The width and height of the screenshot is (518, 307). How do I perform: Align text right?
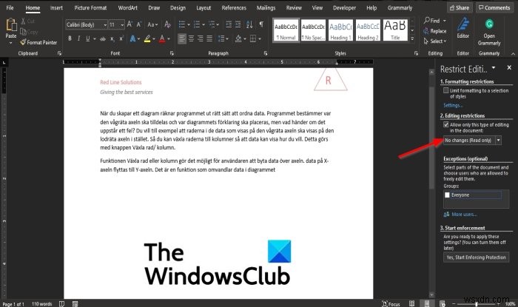click(x=201, y=38)
